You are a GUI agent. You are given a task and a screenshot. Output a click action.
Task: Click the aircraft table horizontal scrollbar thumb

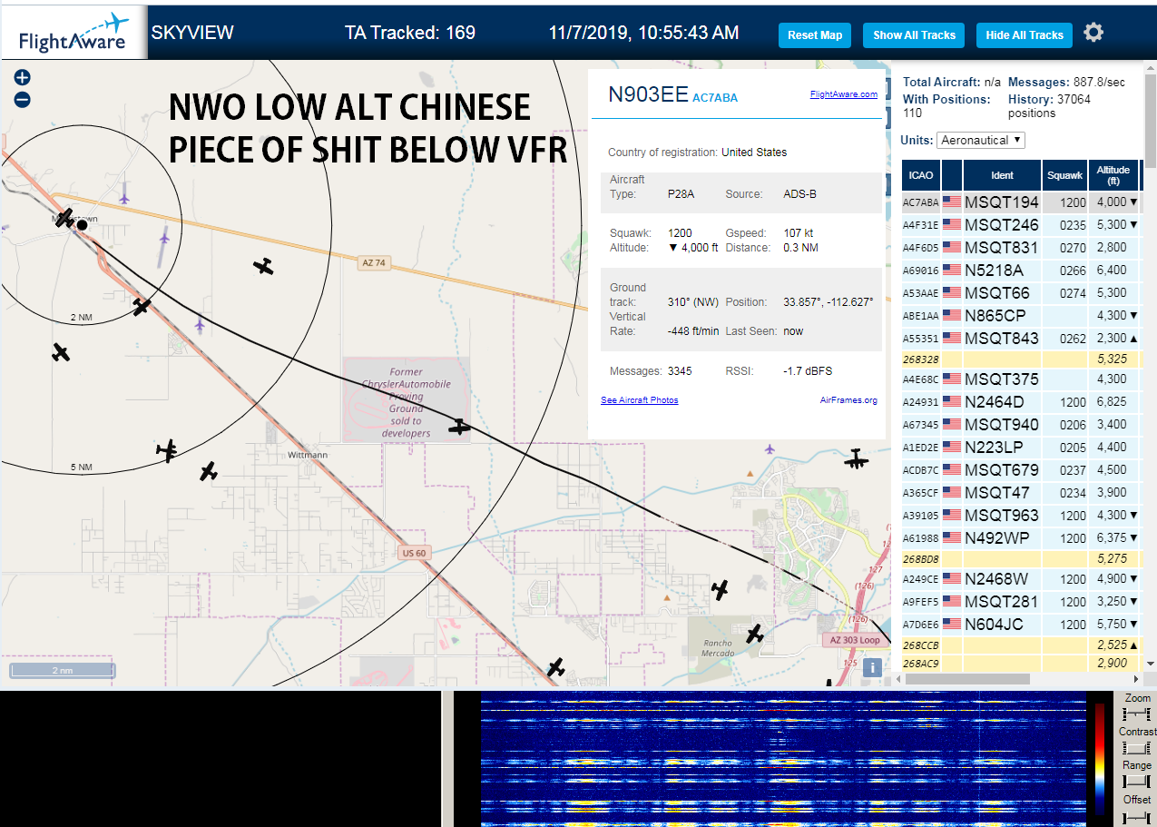tap(968, 678)
